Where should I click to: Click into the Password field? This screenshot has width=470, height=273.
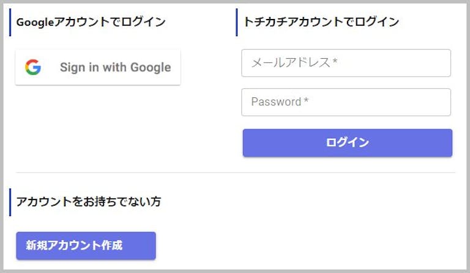[x=346, y=102]
